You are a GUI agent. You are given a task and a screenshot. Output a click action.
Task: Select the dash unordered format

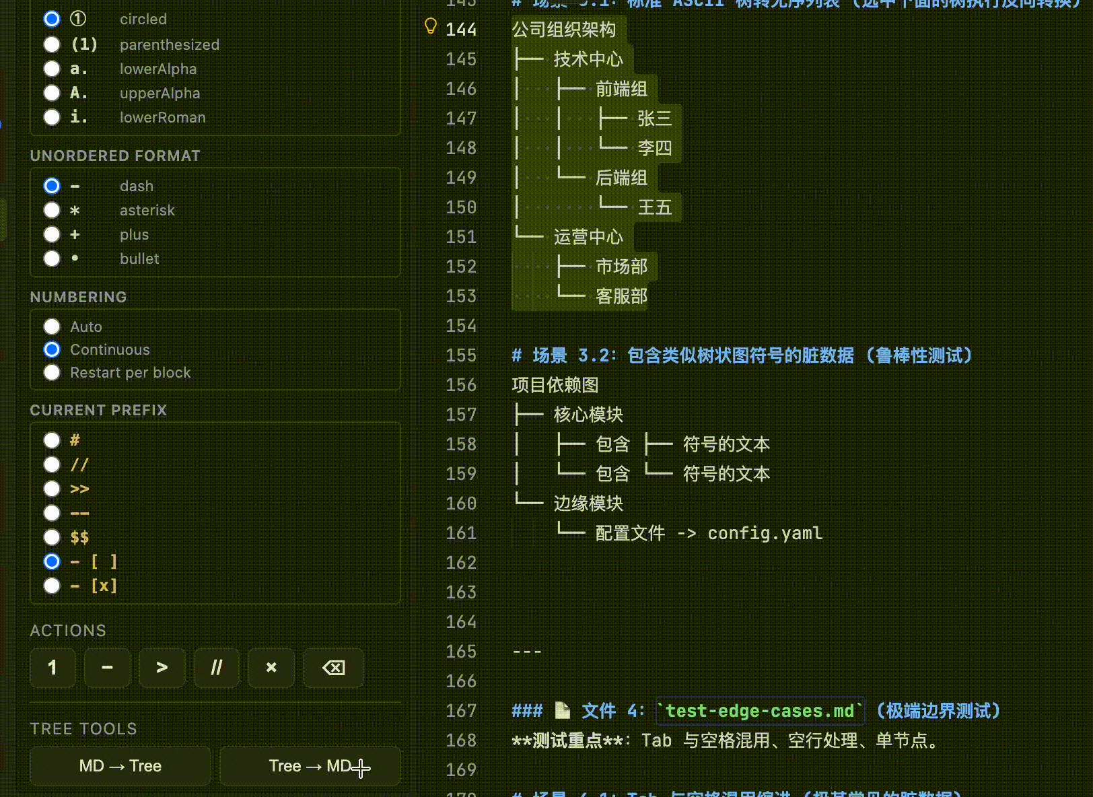coord(52,186)
